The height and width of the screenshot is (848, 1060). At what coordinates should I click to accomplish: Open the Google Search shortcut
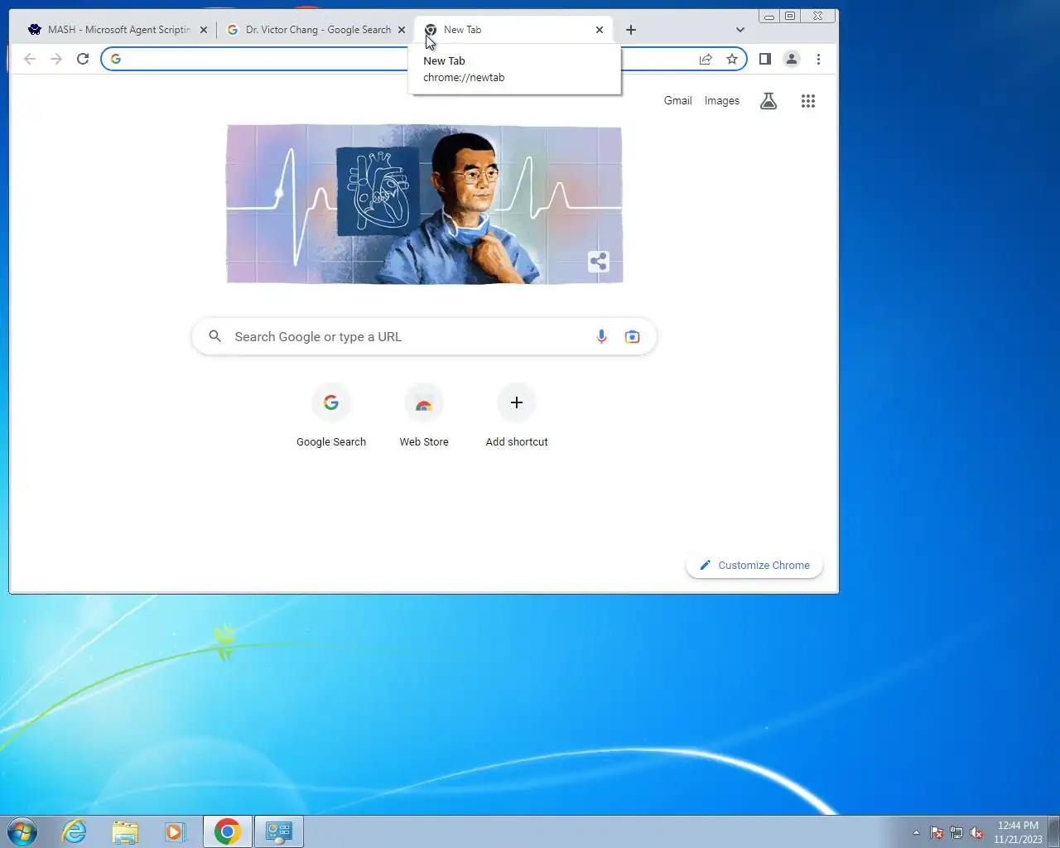(331, 417)
